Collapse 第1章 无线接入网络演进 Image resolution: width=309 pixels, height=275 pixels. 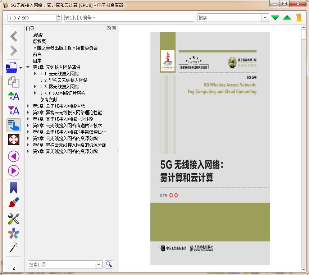click(28, 67)
